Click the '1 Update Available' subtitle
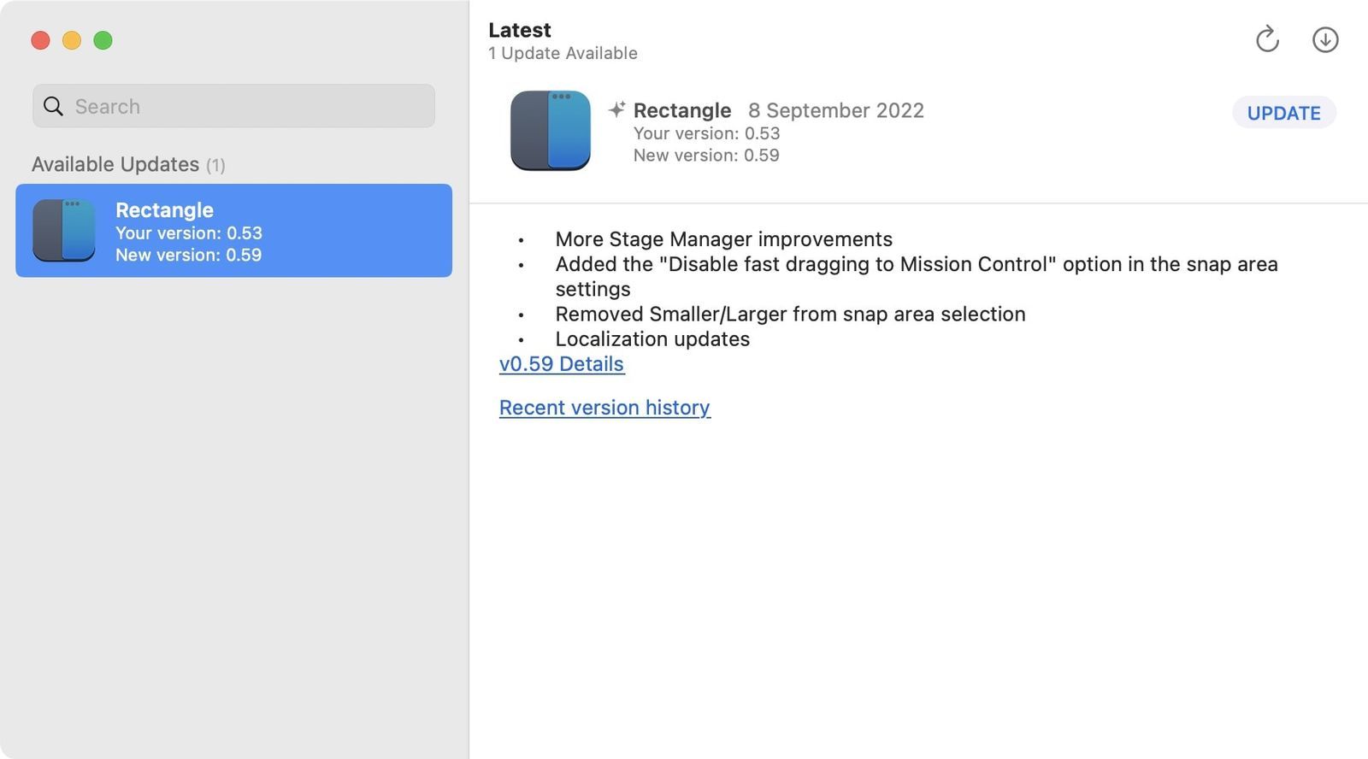 point(563,53)
